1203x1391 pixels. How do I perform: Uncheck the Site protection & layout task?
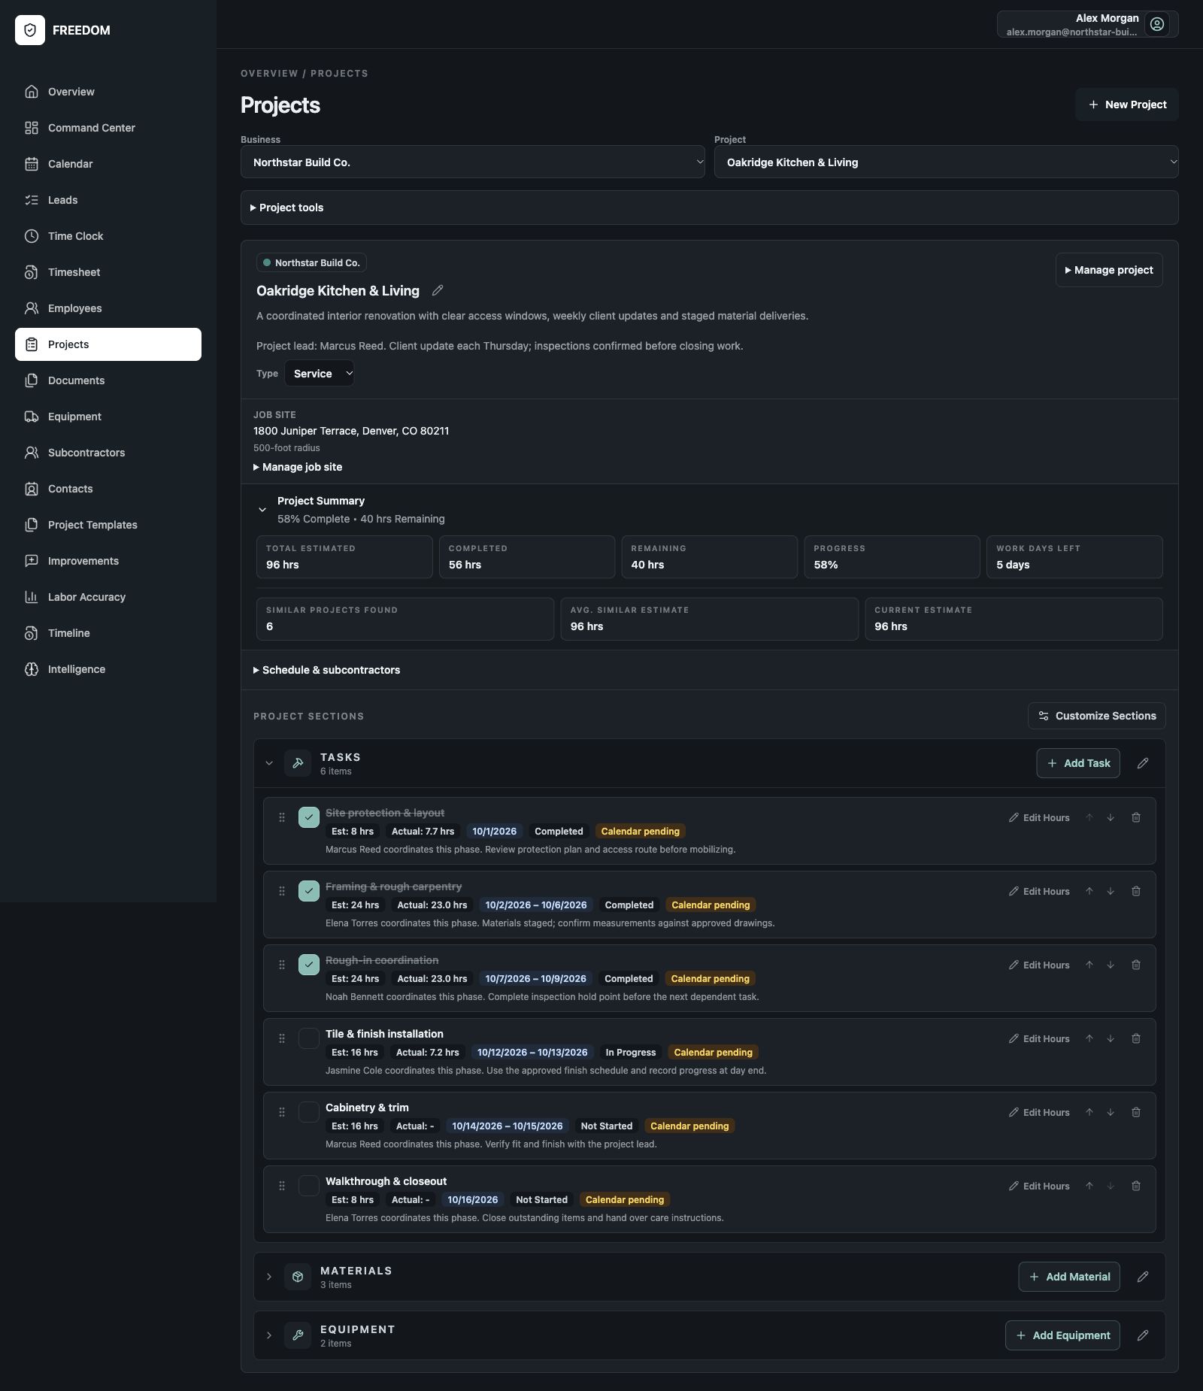coord(309,817)
